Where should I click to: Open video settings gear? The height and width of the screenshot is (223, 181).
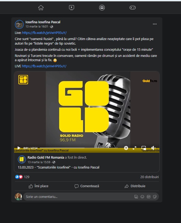point(126,148)
